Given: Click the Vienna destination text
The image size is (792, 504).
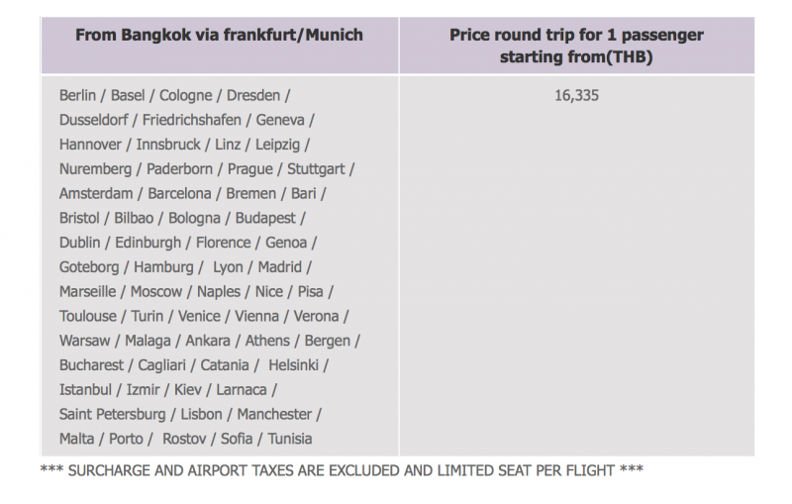Looking at the screenshot, I should click(x=256, y=316).
